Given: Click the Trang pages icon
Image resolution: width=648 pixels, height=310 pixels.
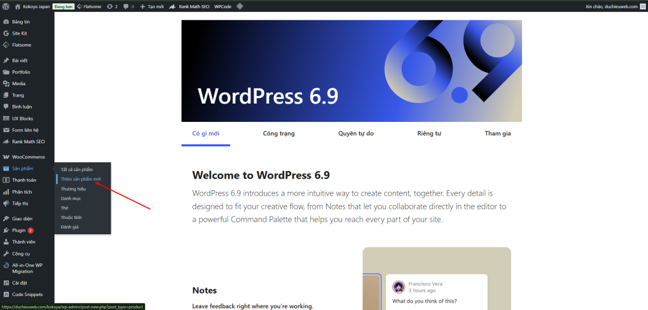Looking at the screenshot, I should (6, 95).
